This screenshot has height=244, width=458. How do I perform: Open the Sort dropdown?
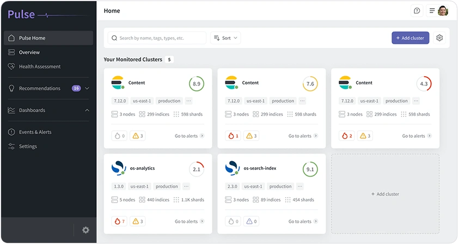[x=225, y=38]
